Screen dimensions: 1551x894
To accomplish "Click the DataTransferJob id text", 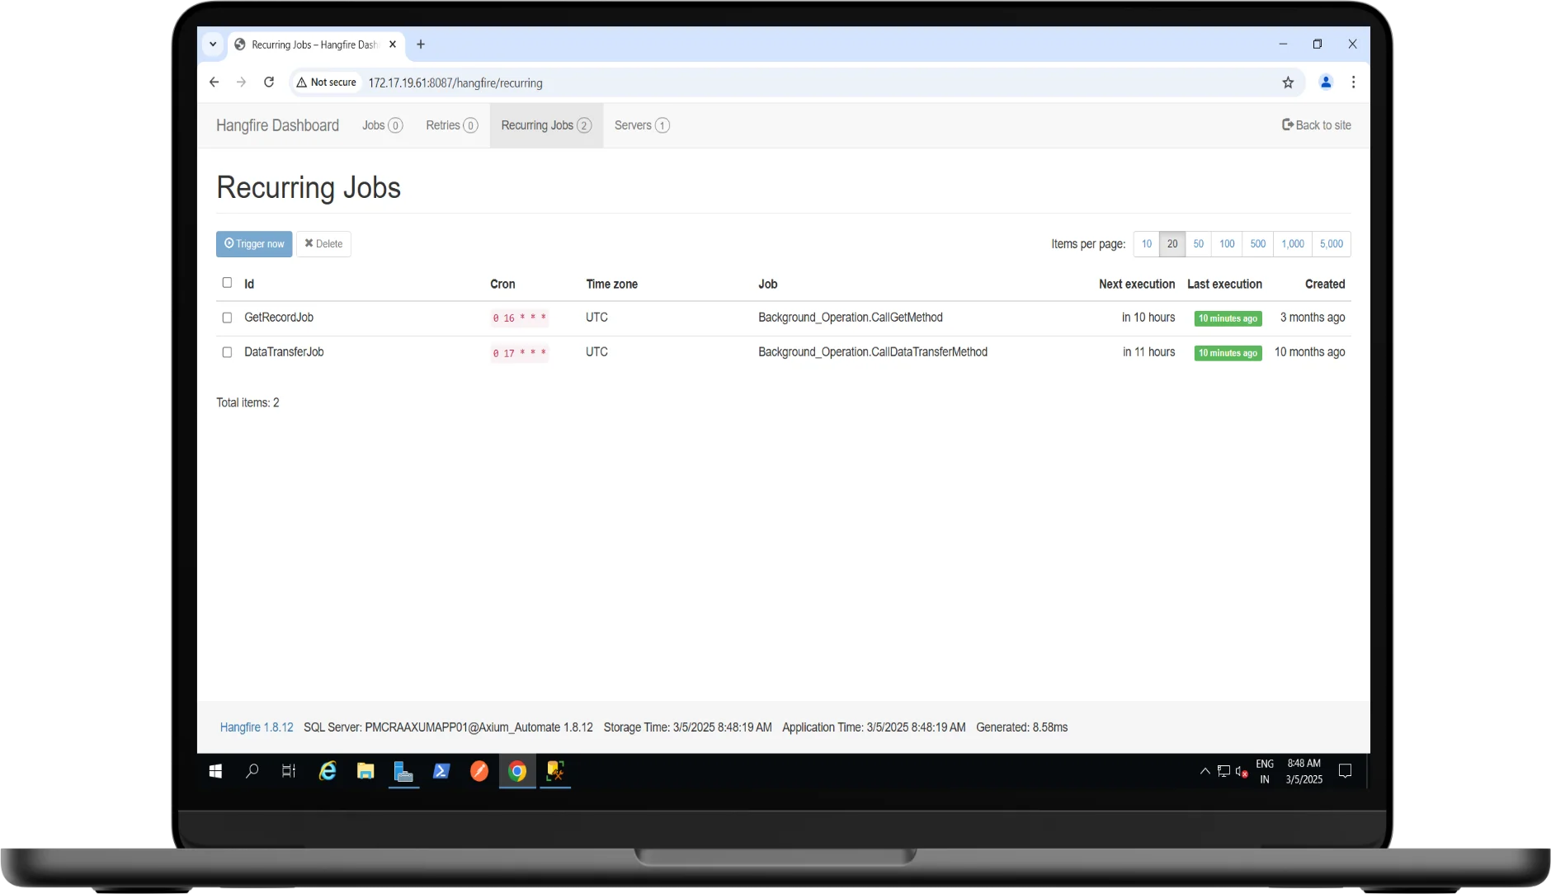I will coord(284,352).
